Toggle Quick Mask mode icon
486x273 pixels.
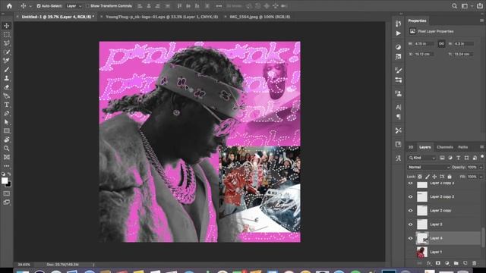coord(7,193)
